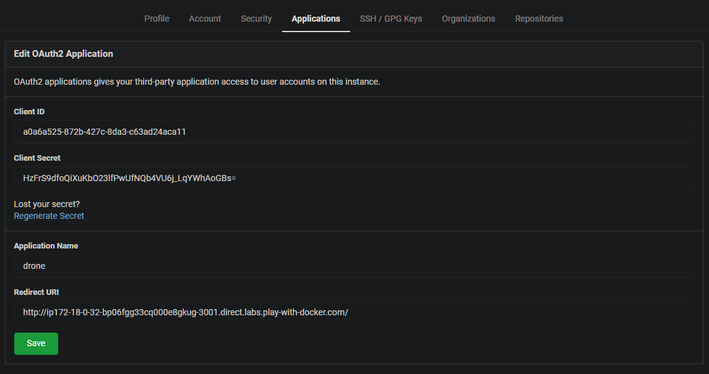The height and width of the screenshot is (374, 709).
Task: Open the Profile settings tab
Action: 157,19
